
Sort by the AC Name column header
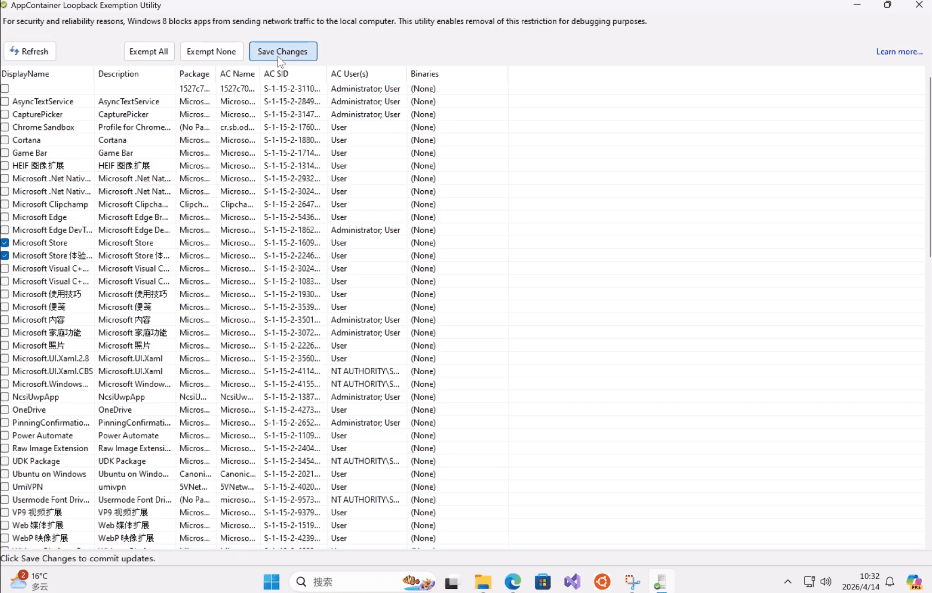[238, 74]
